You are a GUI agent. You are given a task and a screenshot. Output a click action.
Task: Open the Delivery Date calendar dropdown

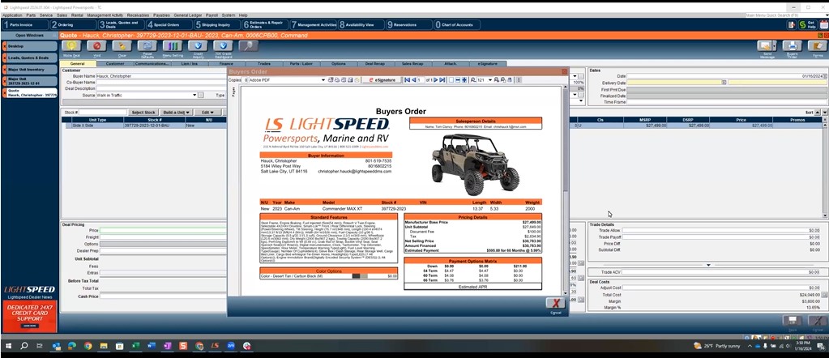[x=724, y=83]
